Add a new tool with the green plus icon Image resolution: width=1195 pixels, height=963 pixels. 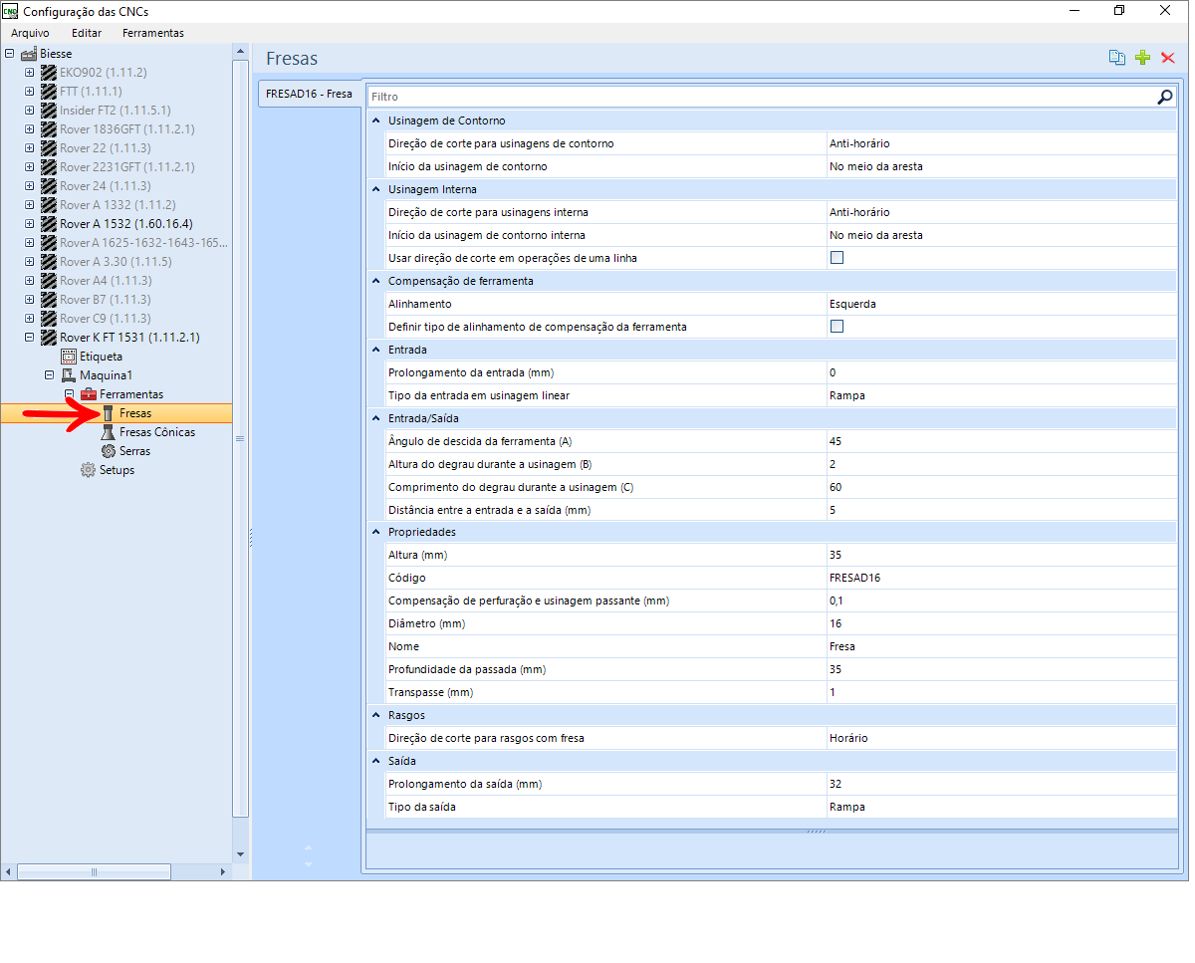[x=1143, y=58]
